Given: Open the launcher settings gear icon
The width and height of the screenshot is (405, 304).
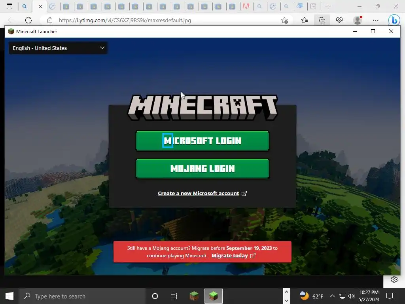Looking at the screenshot, I should click(394, 279).
